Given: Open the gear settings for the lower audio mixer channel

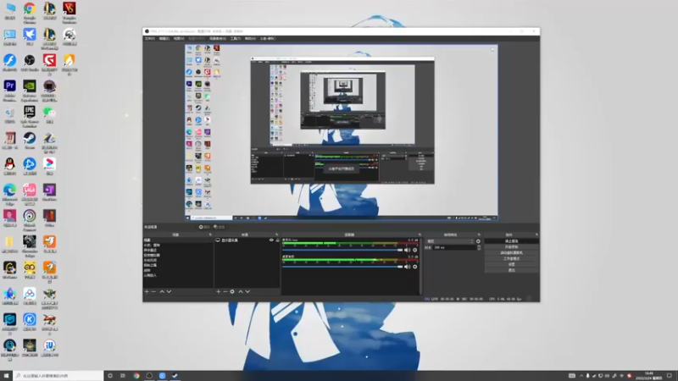Looking at the screenshot, I should 415,267.
